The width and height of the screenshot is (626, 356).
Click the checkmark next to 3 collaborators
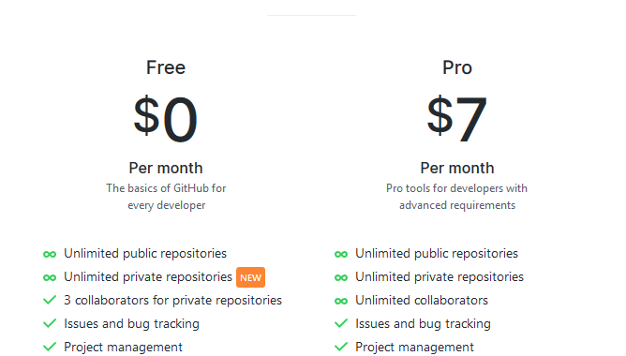(x=50, y=300)
